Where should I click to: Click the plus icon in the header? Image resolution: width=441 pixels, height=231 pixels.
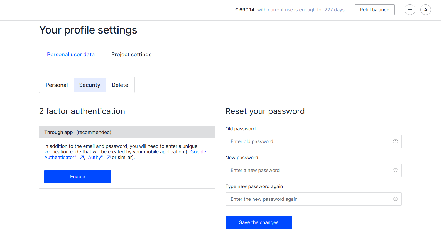[x=410, y=10]
